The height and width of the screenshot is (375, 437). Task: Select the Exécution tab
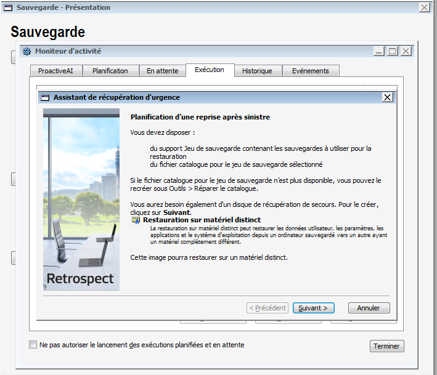point(210,70)
